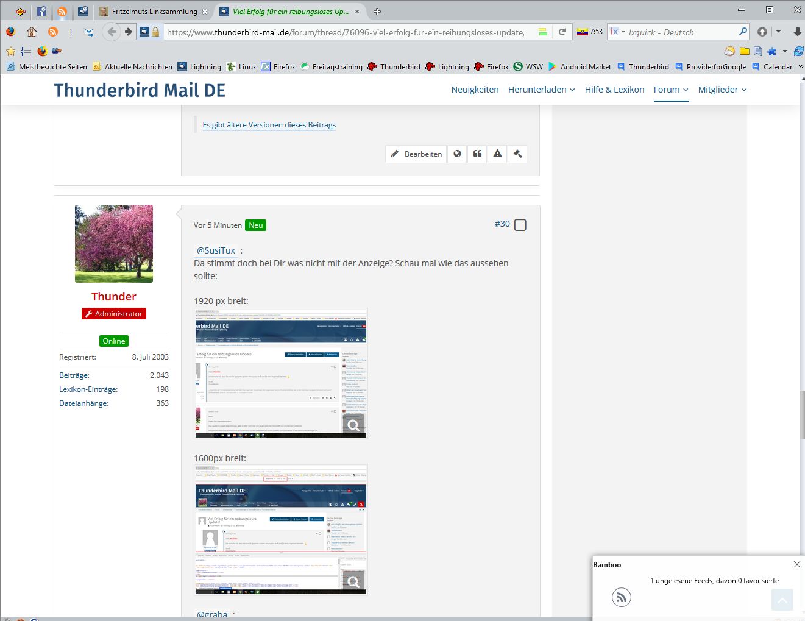Expand the Herunterladen dropdown menu
Viewport: 805px width, 621px height.
542,90
